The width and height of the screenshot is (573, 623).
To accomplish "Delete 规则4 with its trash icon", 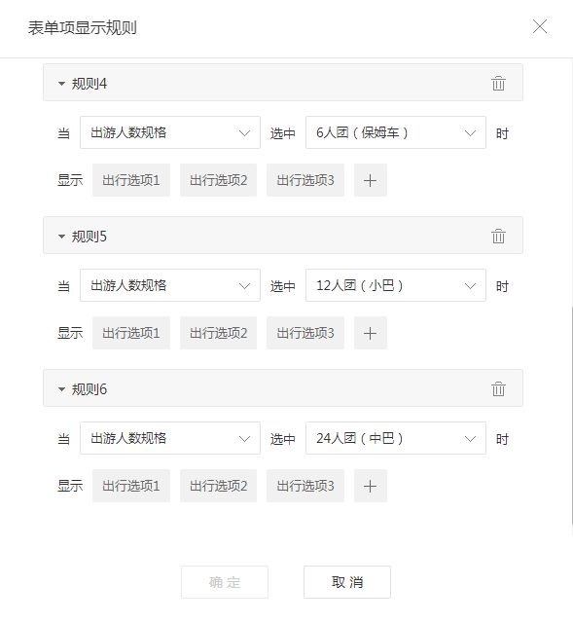I will tap(498, 84).
